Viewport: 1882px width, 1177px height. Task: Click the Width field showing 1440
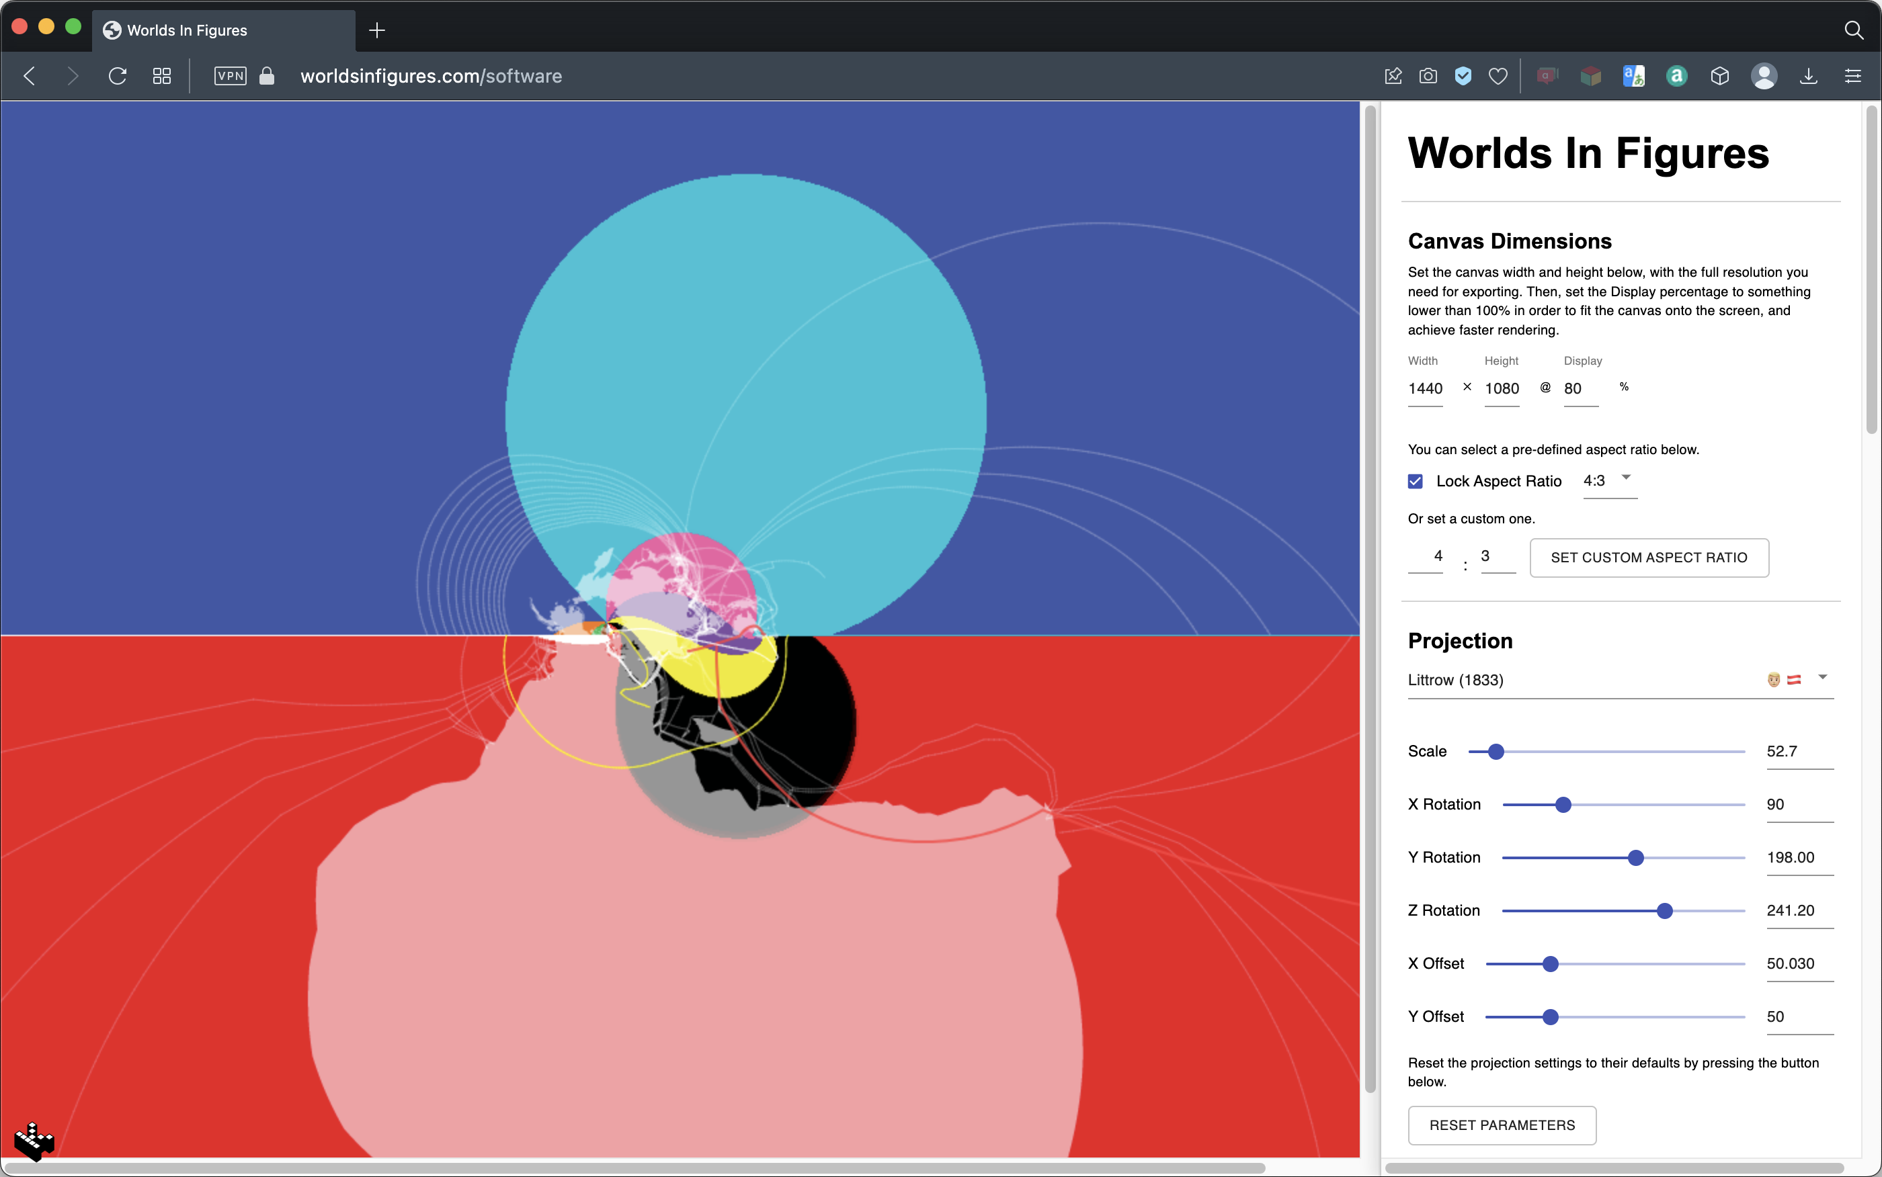click(x=1425, y=388)
